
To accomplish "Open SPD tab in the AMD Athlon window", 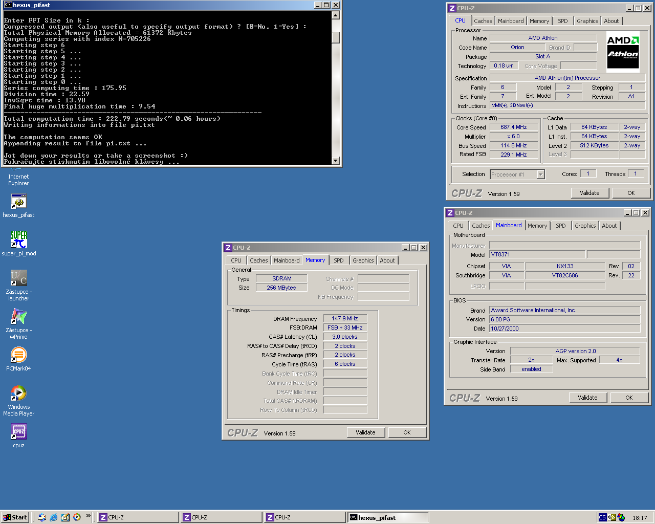I will pos(563,21).
